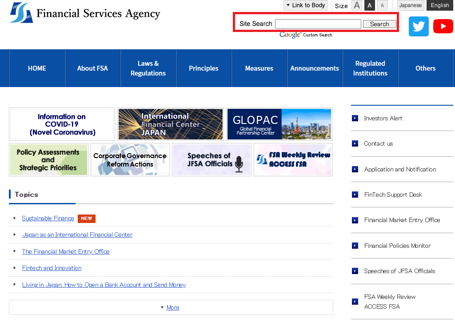Open FSA Weekly Review ACCESS FSA banner
Screen dimensions: 455x322
click(293, 160)
